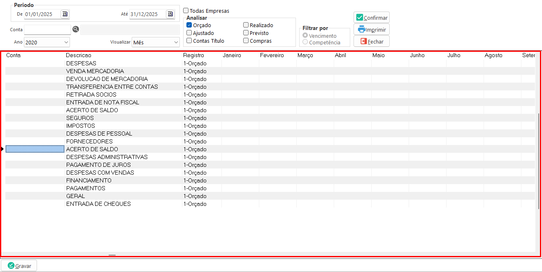Click the Confirmar button

click(x=371, y=18)
